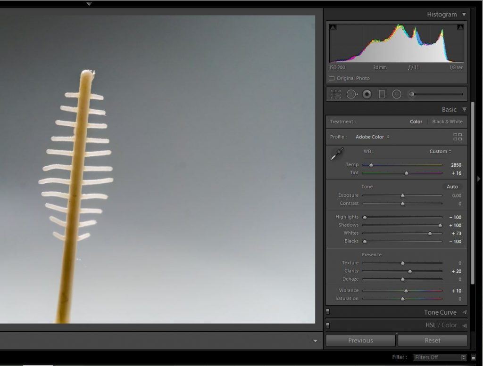Screen dimensions: 483x366
Task: Choose the Red Eye Correction tool
Action: tap(367, 94)
